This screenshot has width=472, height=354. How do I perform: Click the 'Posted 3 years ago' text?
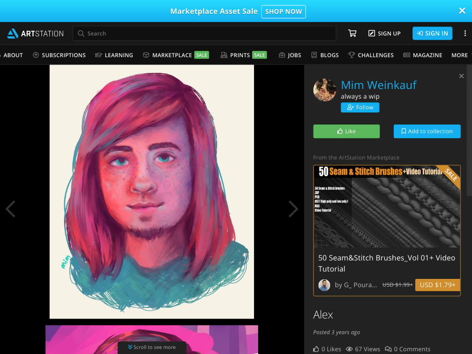pyautogui.click(x=336, y=332)
